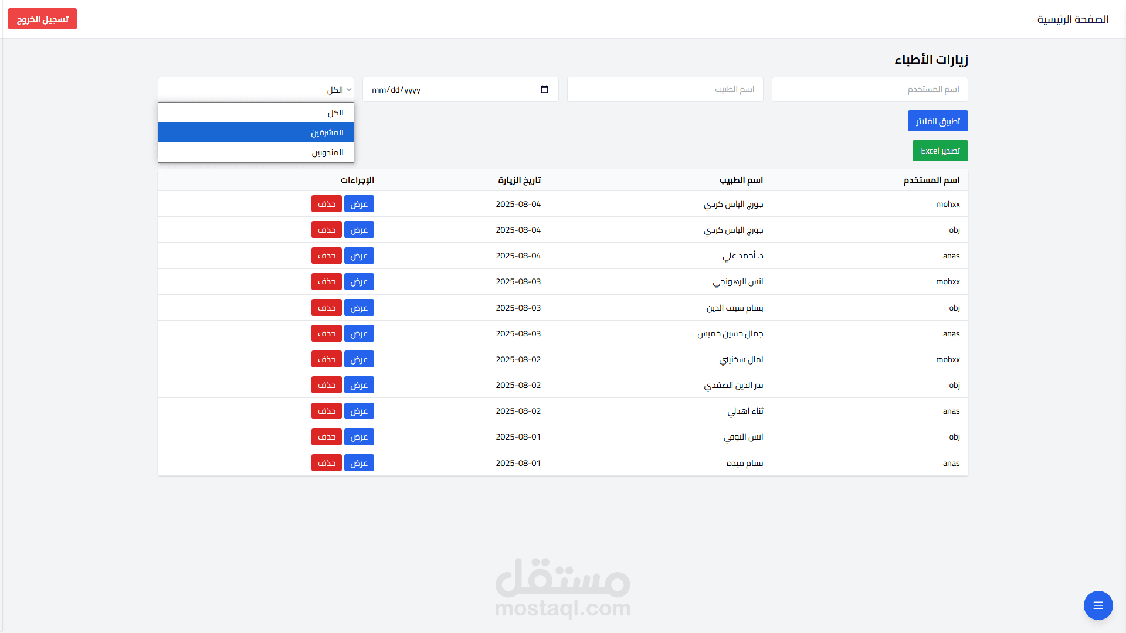Delete visit for بسام ميده

click(x=327, y=463)
